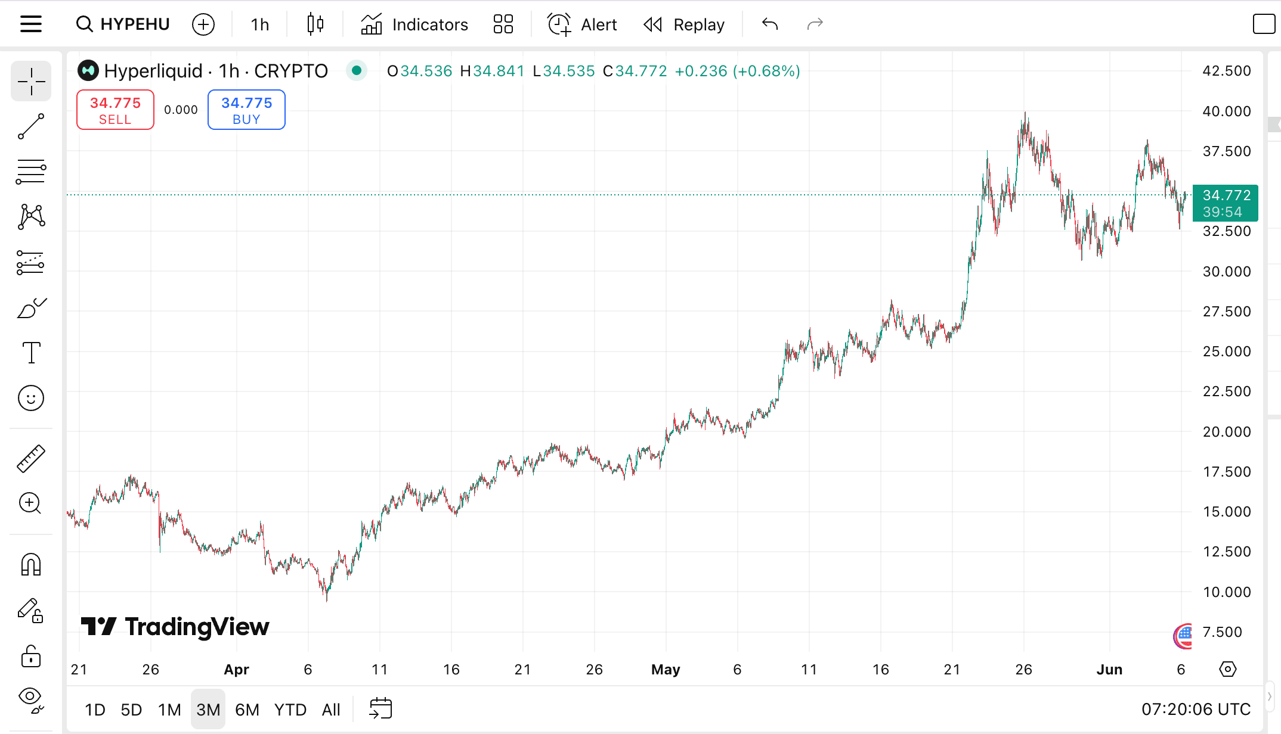Click the BUY 34.775 button
The image size is (1281, 734).
click(246, 110)
